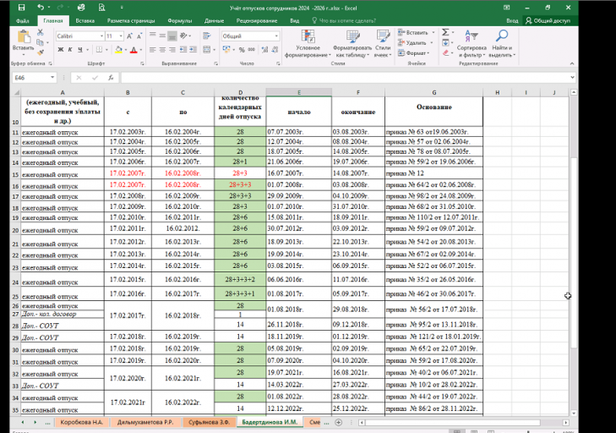Toggle wrap text
Screen dimensions: 616x433
[207, 36]
